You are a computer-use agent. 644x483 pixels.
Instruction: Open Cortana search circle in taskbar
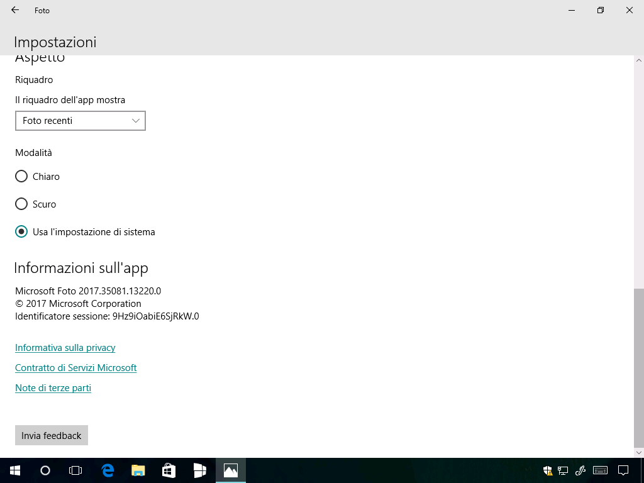[45, 470]
